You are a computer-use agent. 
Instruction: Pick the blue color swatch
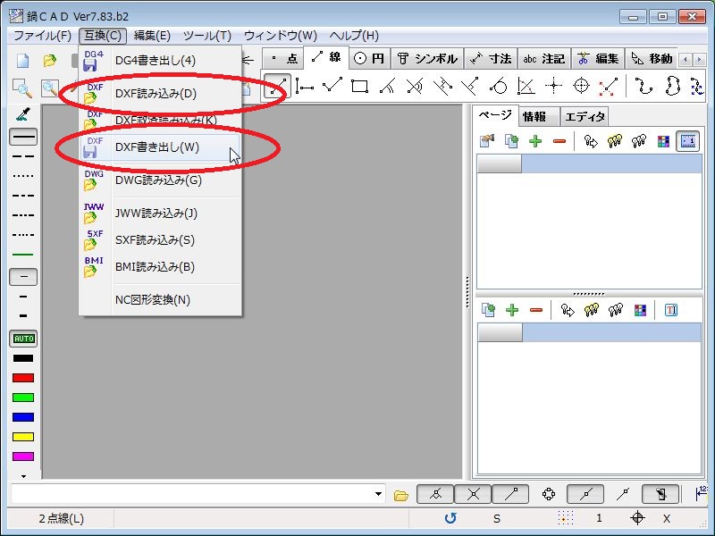click(23, 417)
